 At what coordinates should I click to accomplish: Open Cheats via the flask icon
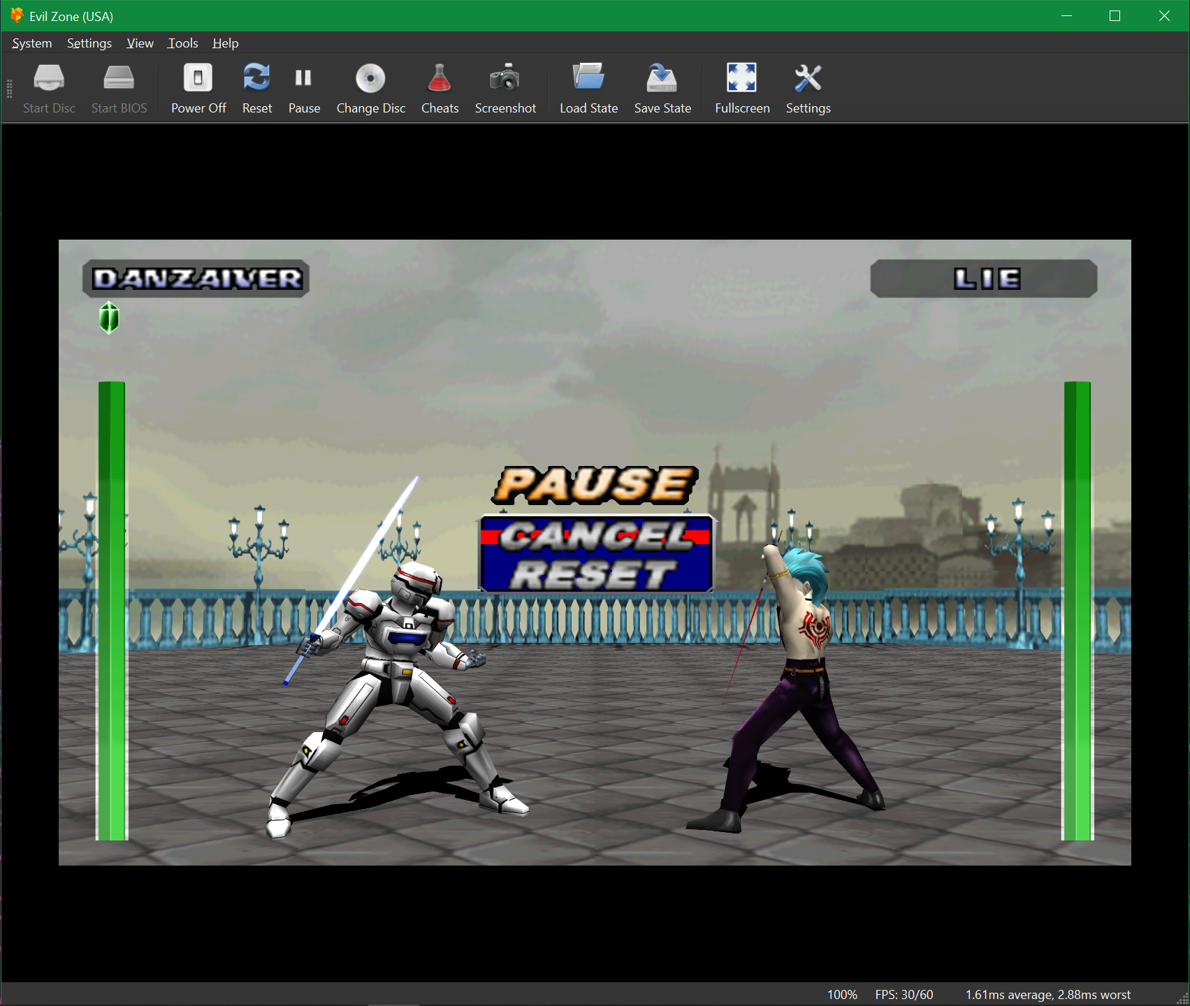tap(440, 88)
